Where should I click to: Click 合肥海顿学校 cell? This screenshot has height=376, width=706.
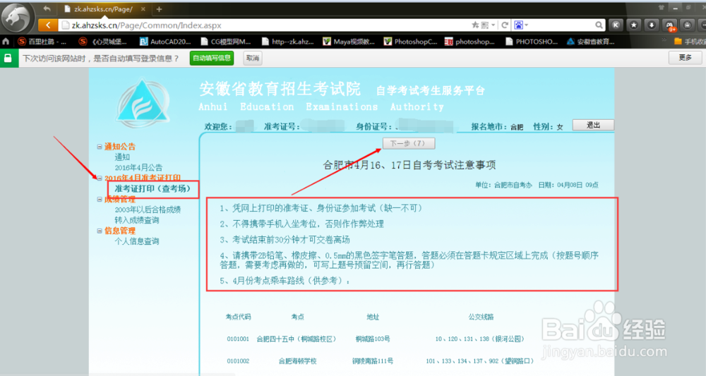coord(297,360)
